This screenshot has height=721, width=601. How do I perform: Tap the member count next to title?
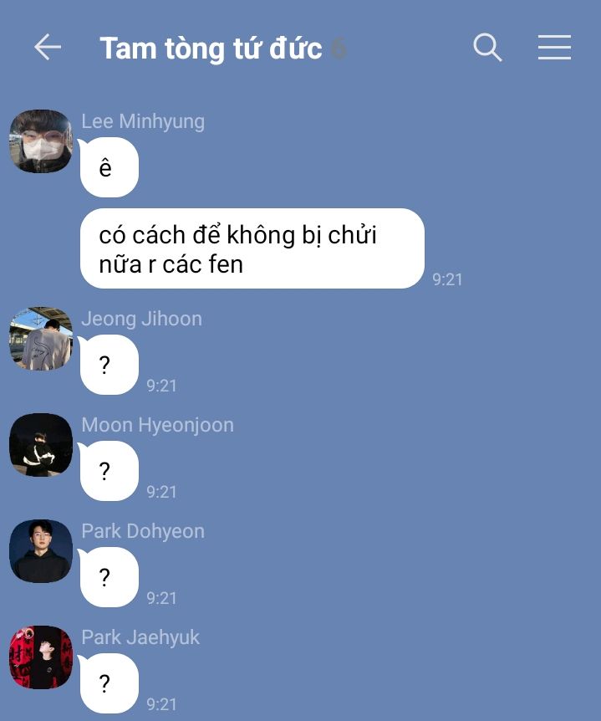[339, 49]
